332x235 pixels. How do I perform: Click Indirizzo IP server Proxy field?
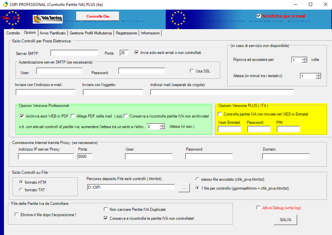(x=46, y=157)
